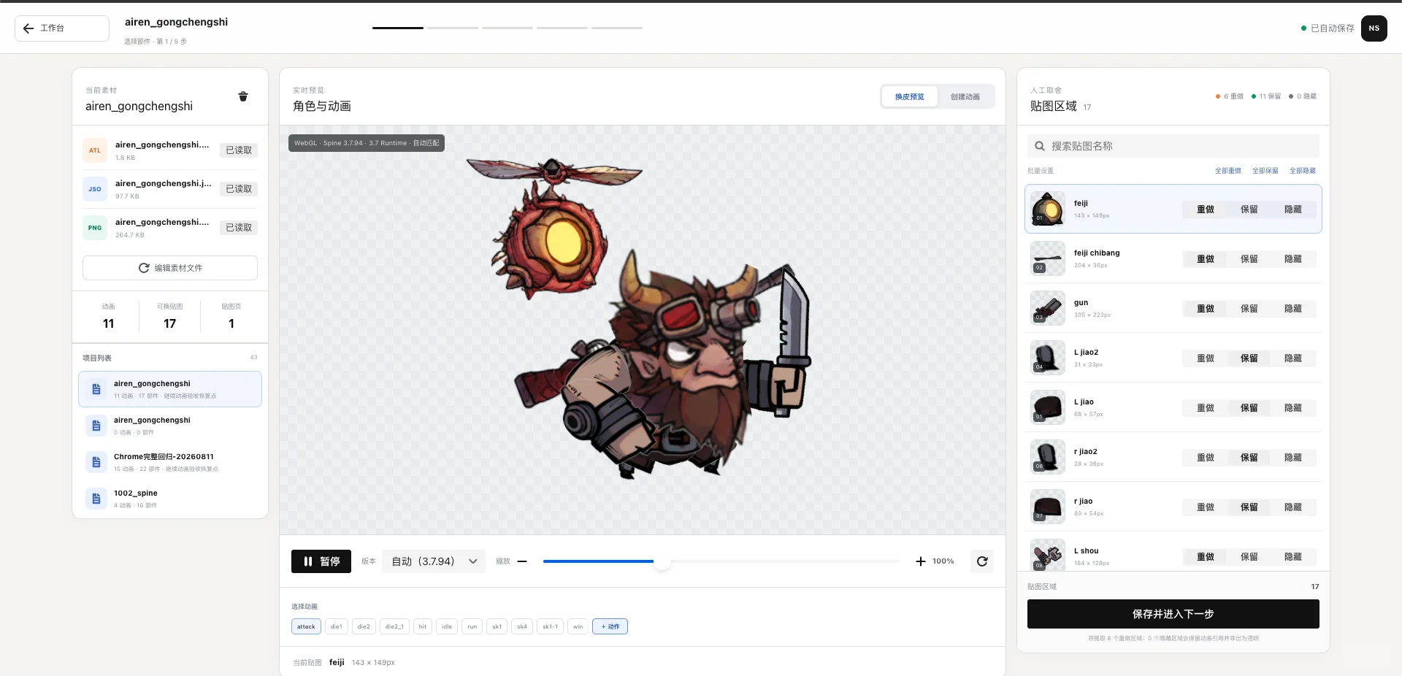Select the L jiao2 texture thumbnail
The height and width of the screenshot is (676, 1402).
coord(1048,358)
